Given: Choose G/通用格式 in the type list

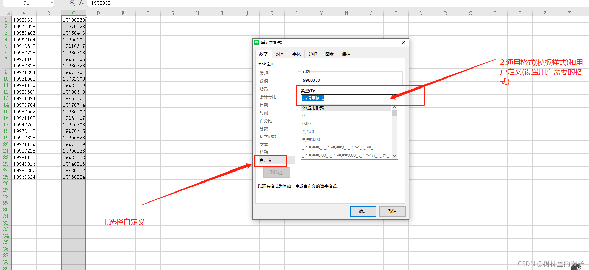Looking at the screenshot, I should 347,108.
